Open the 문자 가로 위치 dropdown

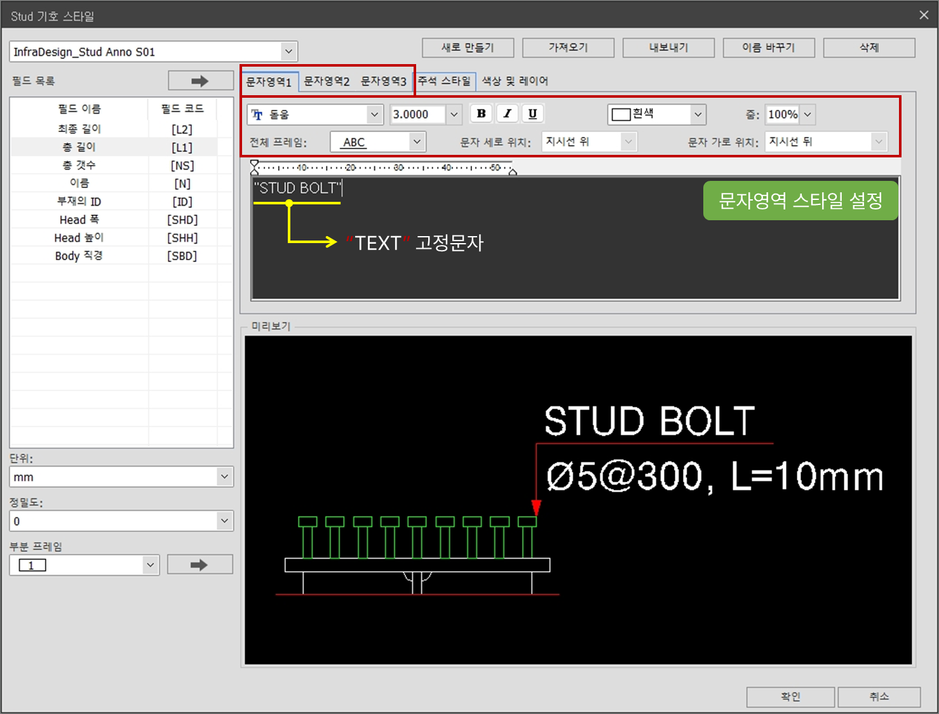(879, 142)
